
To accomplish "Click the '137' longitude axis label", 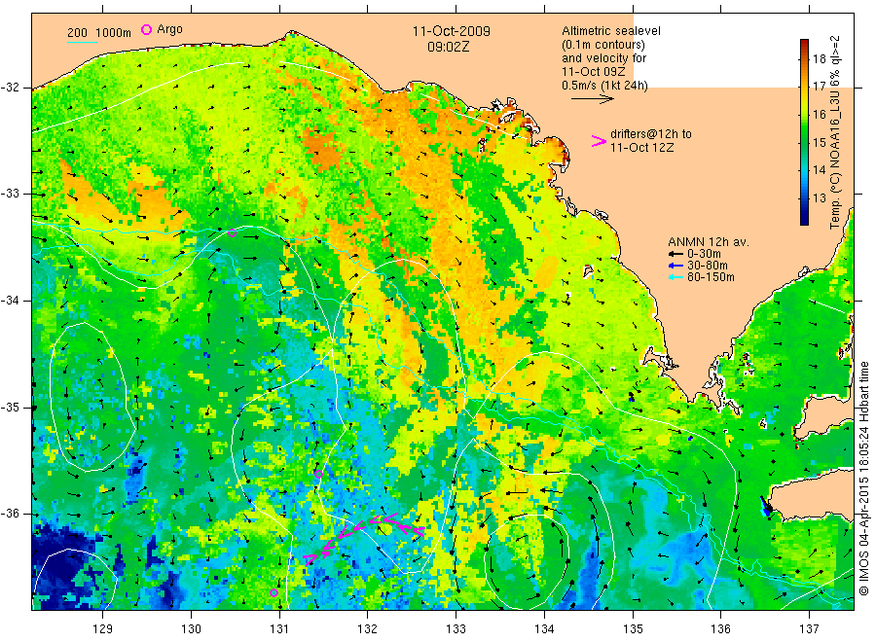I will coord(809,629).
